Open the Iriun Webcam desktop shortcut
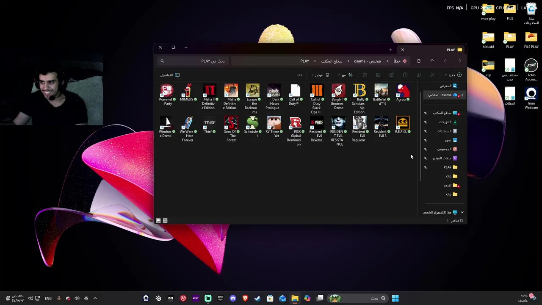Screen dimensions: 542x305 coord(531,98)
